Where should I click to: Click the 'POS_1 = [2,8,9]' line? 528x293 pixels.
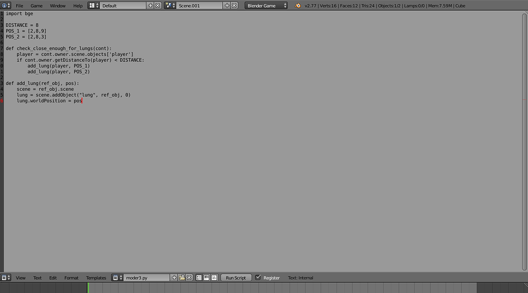26,31
